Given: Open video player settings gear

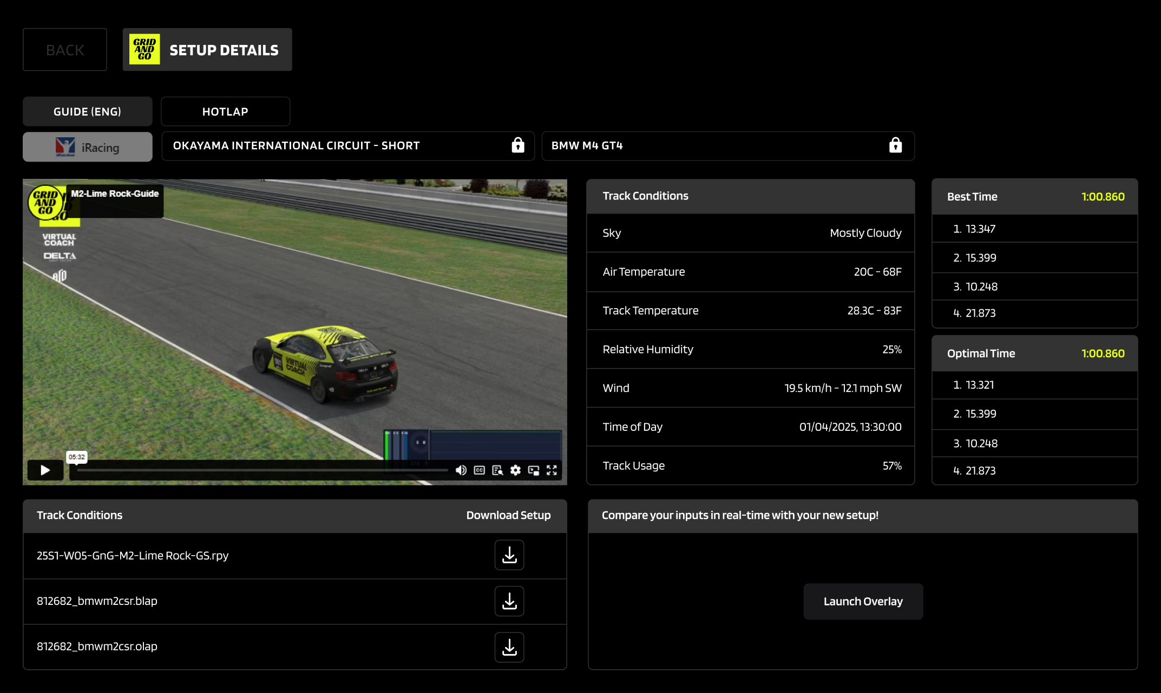Looking at the screenshot, I should tap(515, 470).
